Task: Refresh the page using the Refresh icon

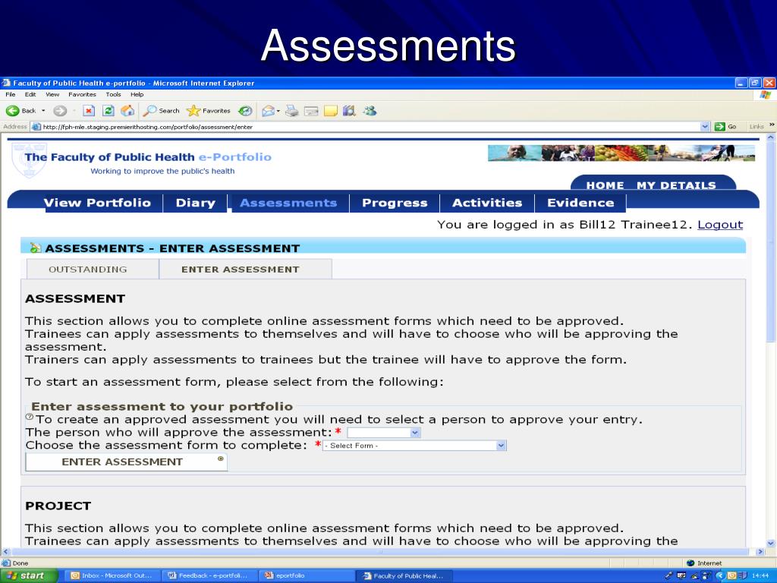Action: 108,111
